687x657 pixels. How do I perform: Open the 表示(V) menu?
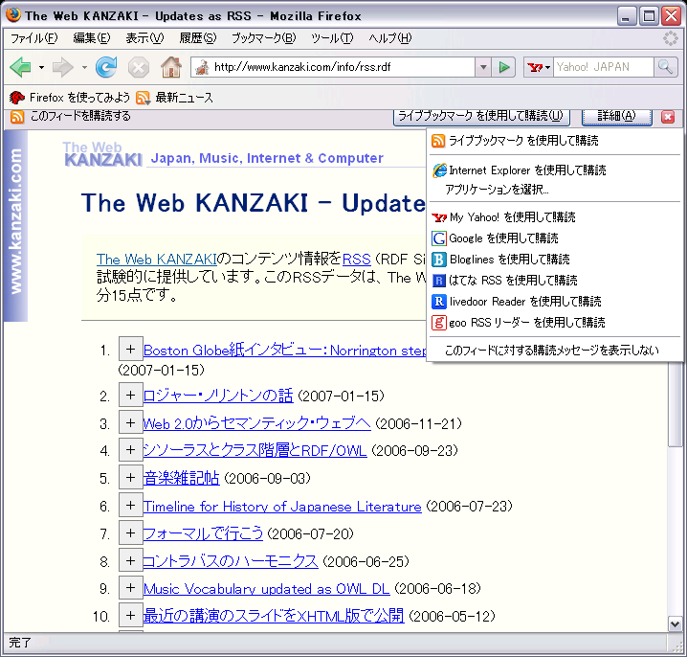(144, 38)
